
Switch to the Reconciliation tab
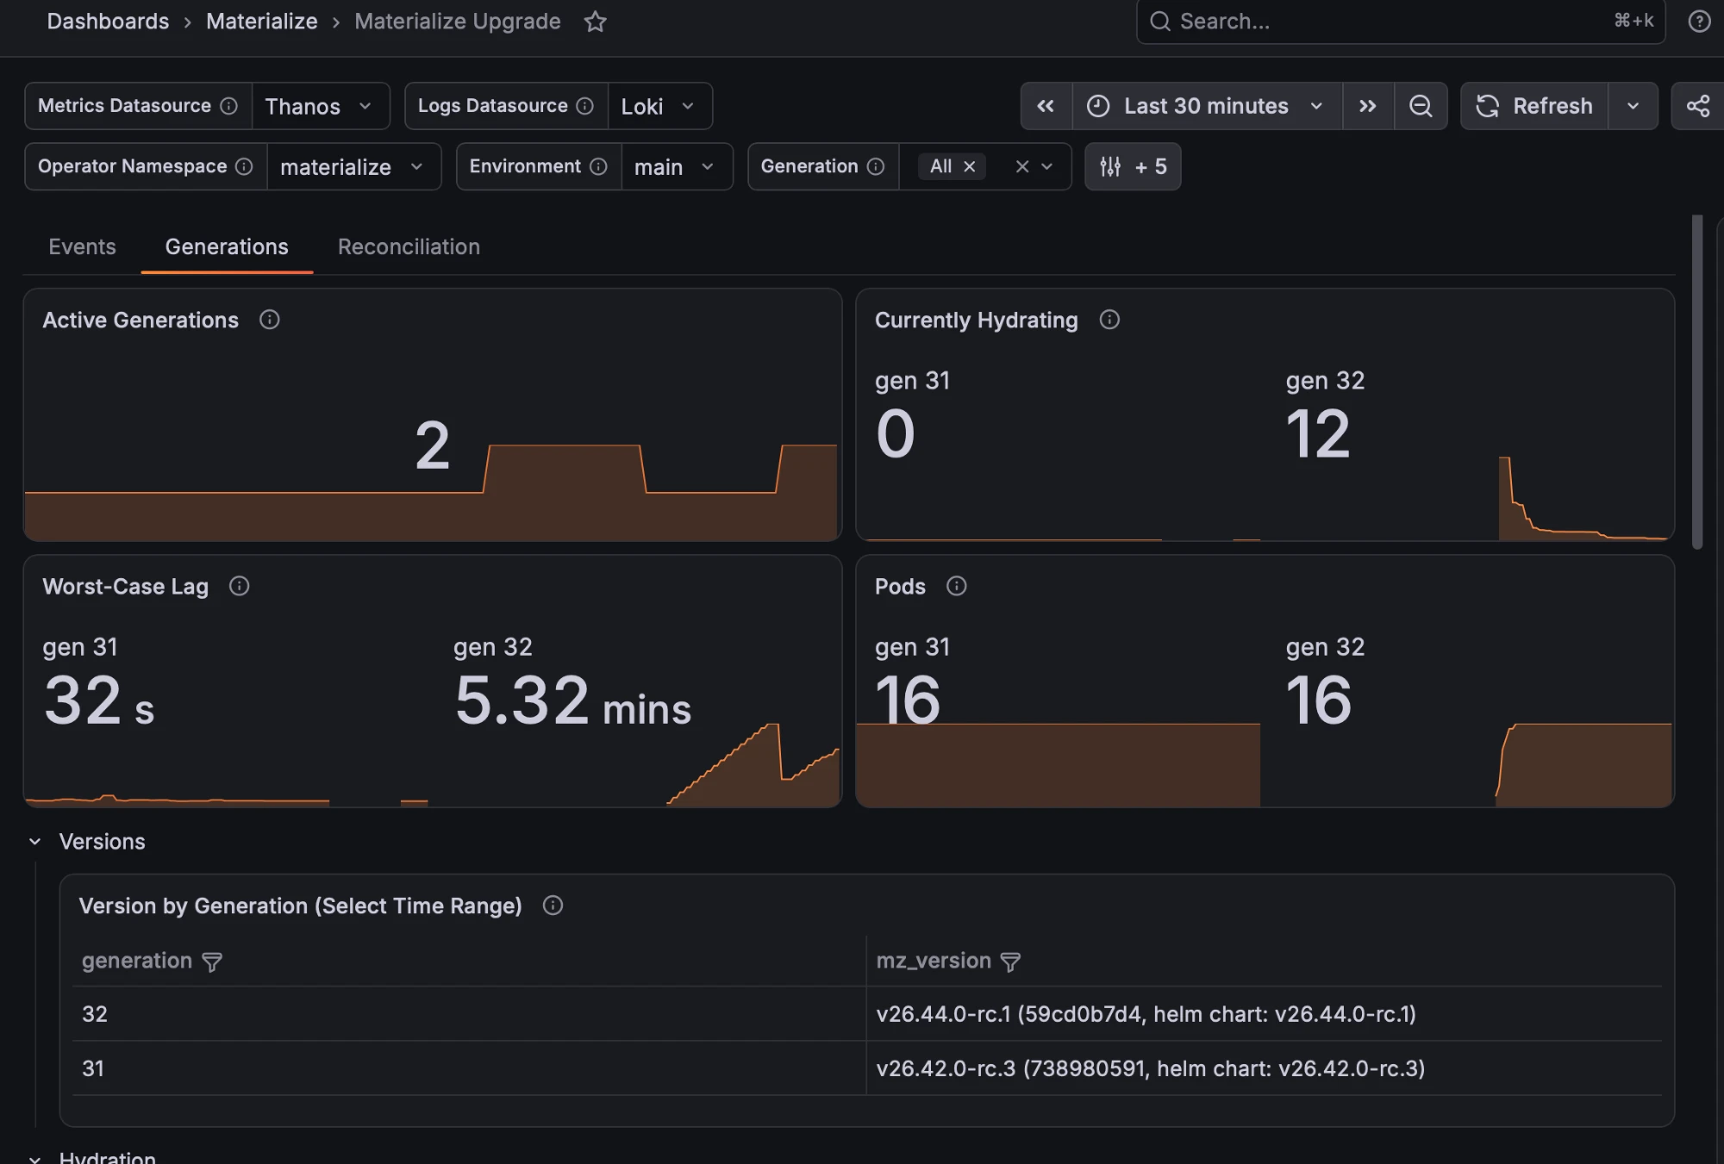pyautogui.click(x=409, y=247)
